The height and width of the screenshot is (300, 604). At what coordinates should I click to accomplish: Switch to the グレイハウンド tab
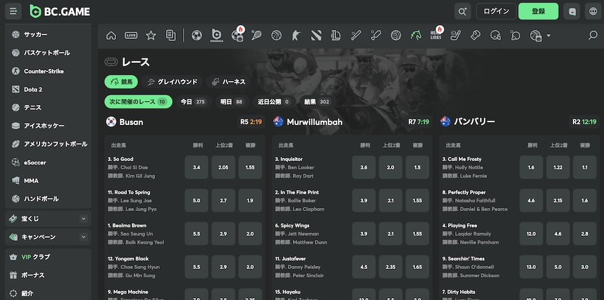172,82
